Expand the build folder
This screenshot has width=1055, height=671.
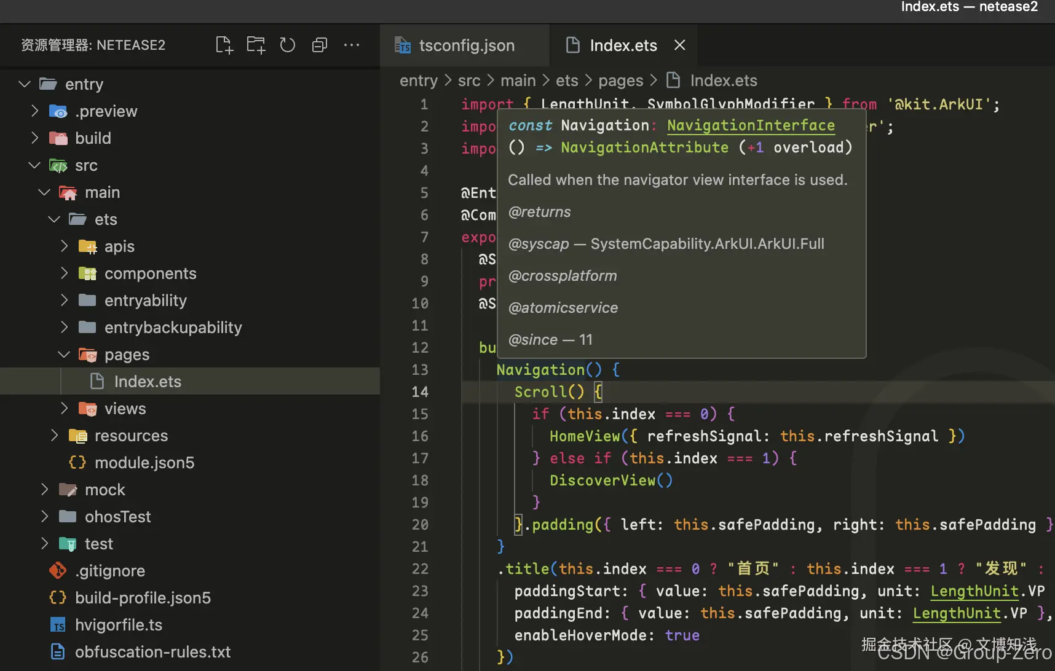pyautogui.click(x=35, y=138)
